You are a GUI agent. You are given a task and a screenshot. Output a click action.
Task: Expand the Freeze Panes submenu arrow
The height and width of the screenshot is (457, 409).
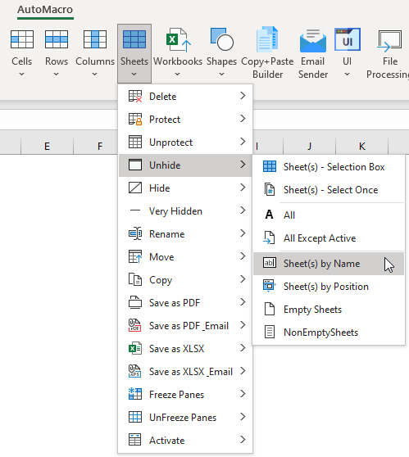pos(243,394)
